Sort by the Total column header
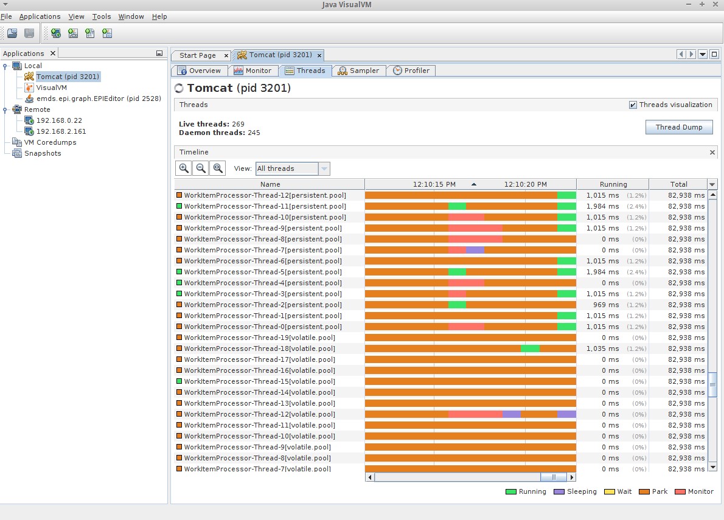Viewport: 724px width, 520px height. pyautogui.click(x=678, y=184)
